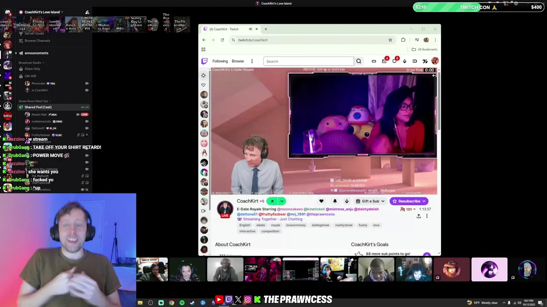Toggle CoachKirt notification bell

tap(335, 201)
